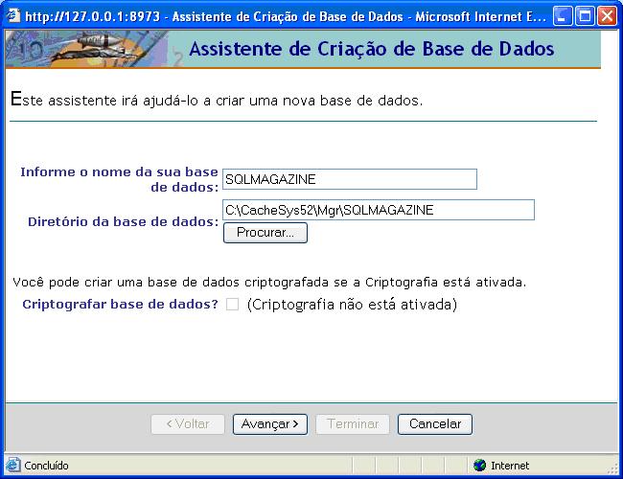623x479 pixels.
Task: Click the wizard banner logo image
Action: coord(88,49)
